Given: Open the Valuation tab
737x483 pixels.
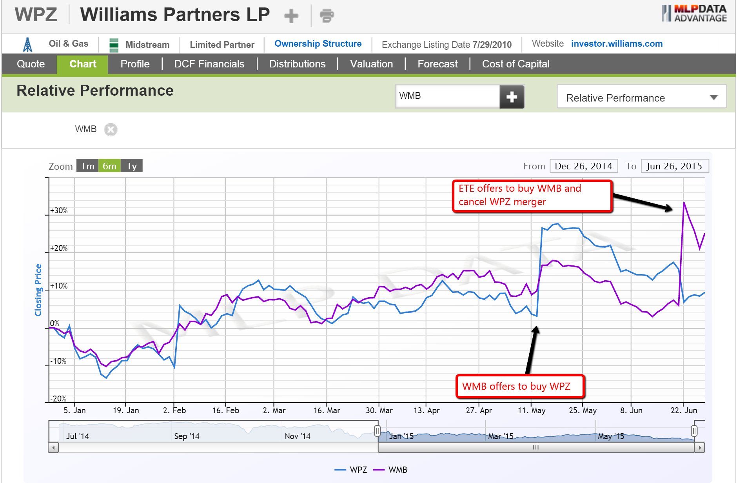Looking at the screenshot, I should click(372, 64).
